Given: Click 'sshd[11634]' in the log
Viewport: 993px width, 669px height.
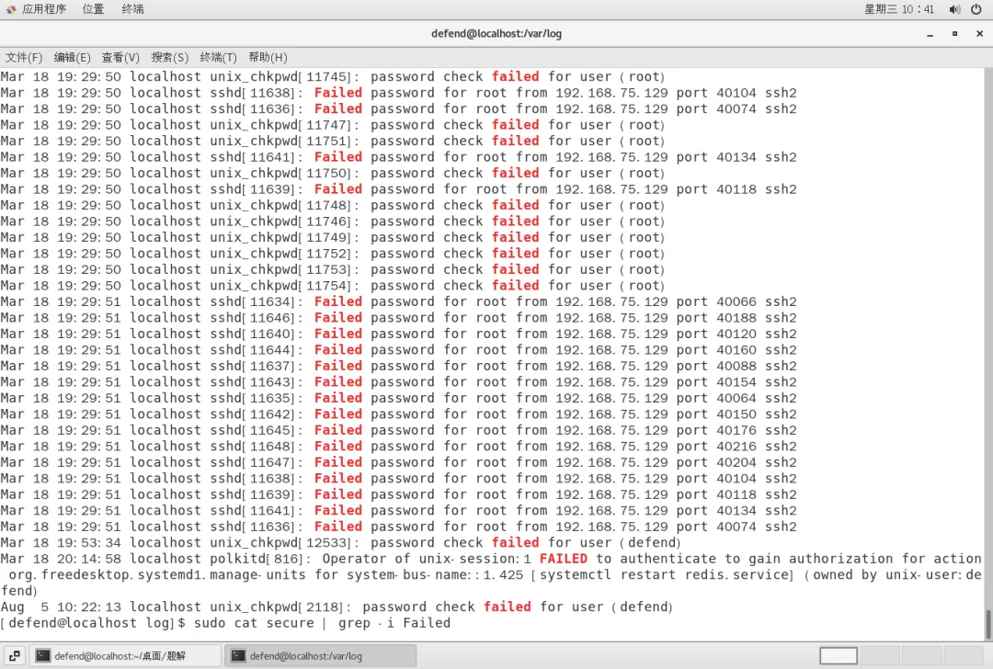Looking at the screenshot, I should tap(253, 301).
